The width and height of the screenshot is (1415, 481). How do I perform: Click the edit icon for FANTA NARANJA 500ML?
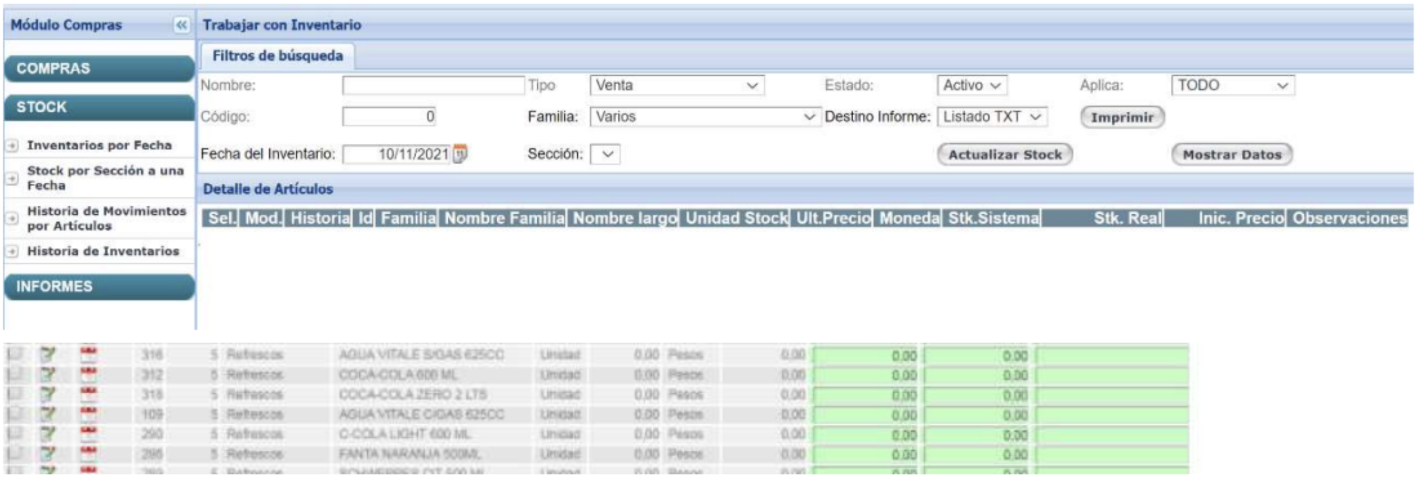pyautogui.click(x=47, y=454)
